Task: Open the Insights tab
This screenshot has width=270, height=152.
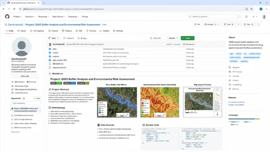Action: coord(104,31)
